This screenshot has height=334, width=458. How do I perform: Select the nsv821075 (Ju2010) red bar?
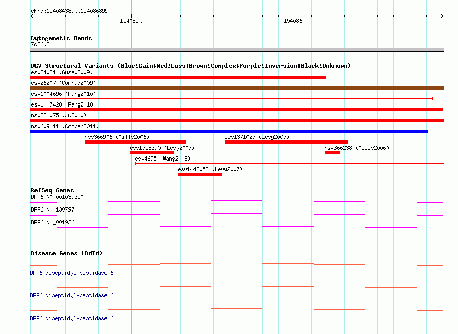tap(237, 120)
